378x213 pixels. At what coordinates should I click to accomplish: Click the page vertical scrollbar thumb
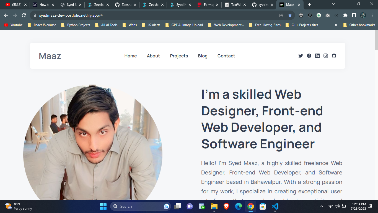point(376,40)
